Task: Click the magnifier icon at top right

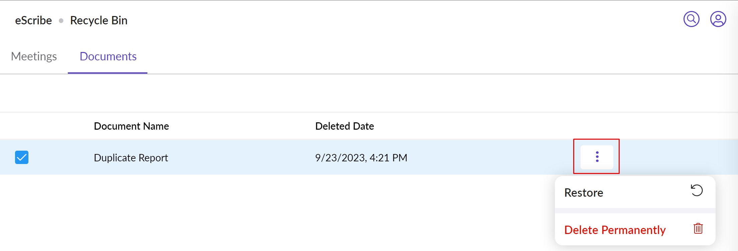Action: [x=691, y=19]
